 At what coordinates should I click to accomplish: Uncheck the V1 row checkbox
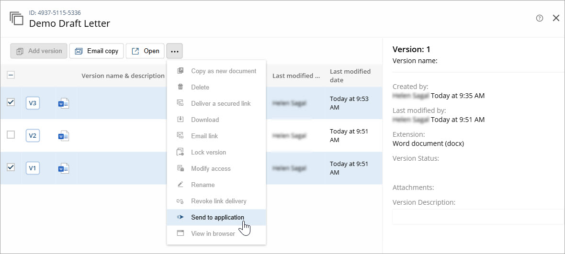[11, 167]
